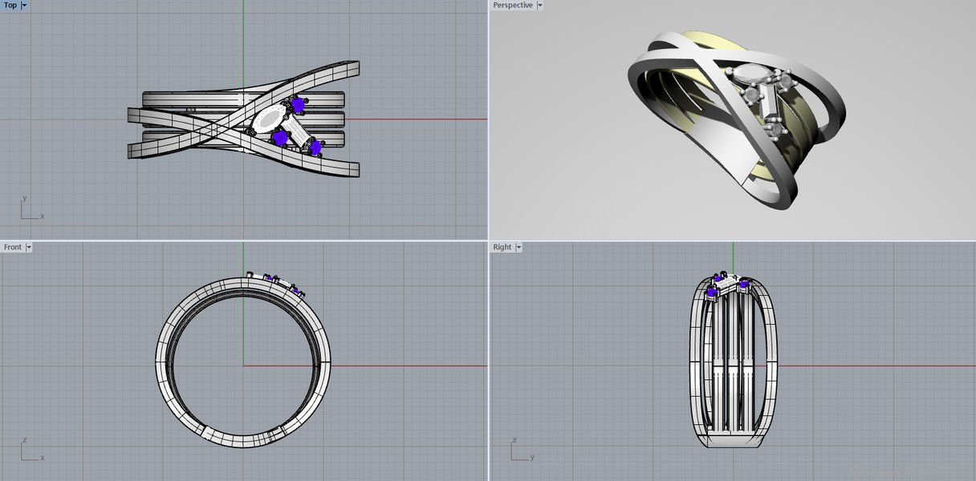The height and width of the screenshot is (481, 976).
Task: Open the Perspective viewport dropdown arrow menu
Action: pos(539,6)
